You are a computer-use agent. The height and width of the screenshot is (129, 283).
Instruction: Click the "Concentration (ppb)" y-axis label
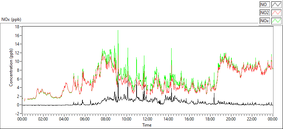pos(11,67)
